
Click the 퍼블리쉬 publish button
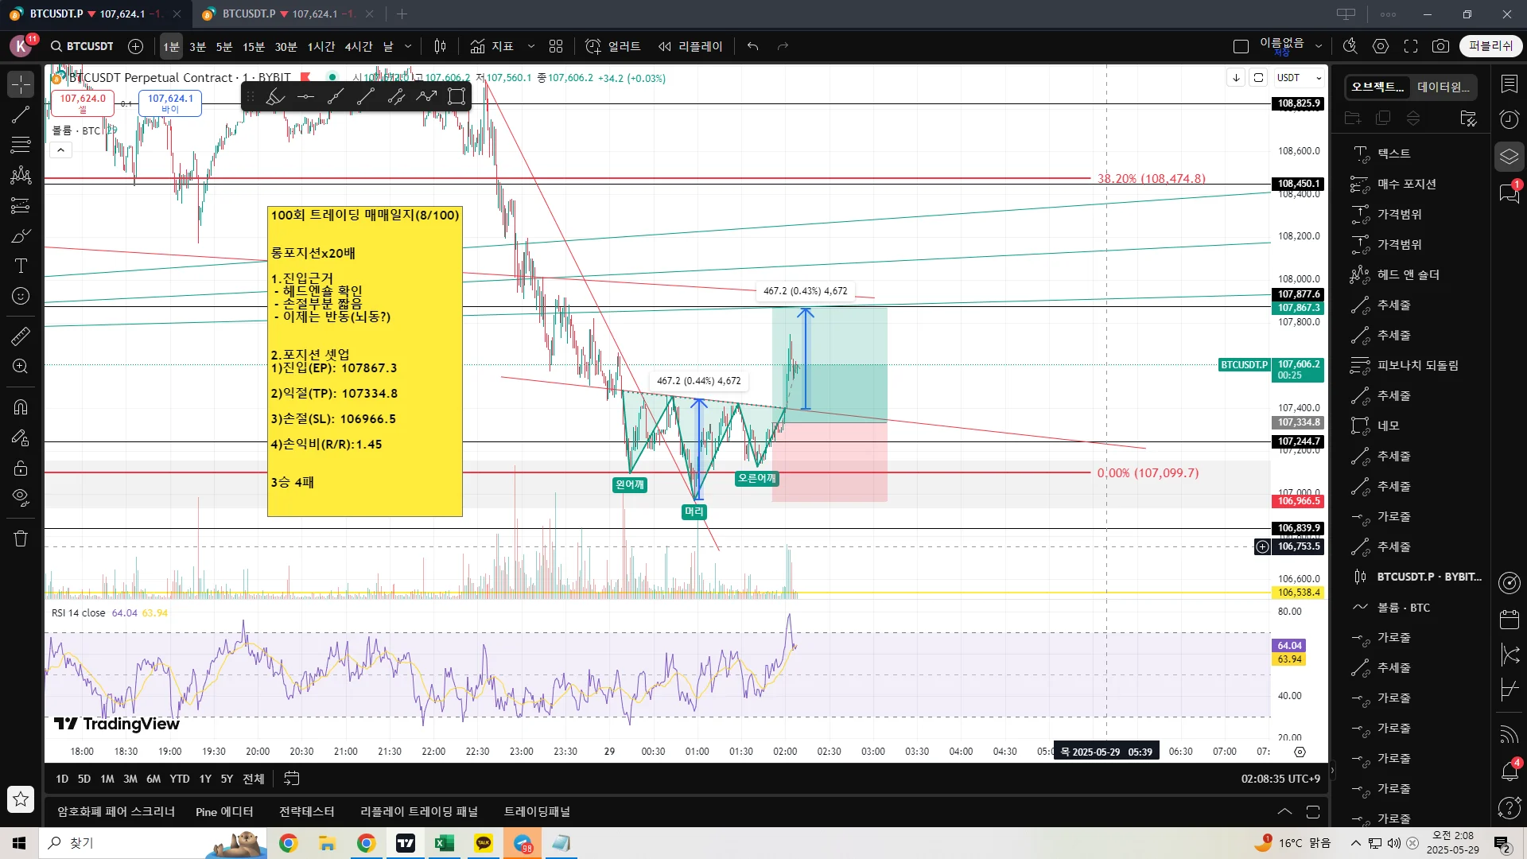1490,46
